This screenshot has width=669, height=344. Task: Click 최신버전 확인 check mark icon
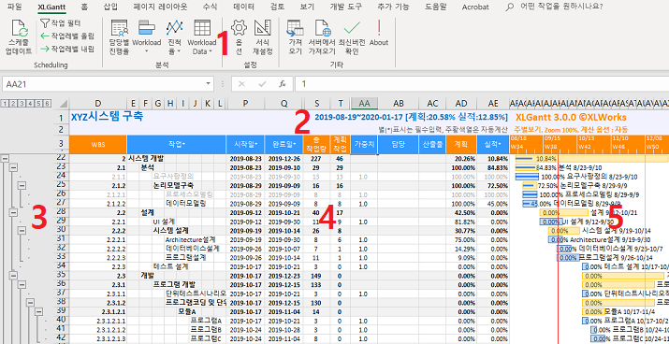click(352, 28)
